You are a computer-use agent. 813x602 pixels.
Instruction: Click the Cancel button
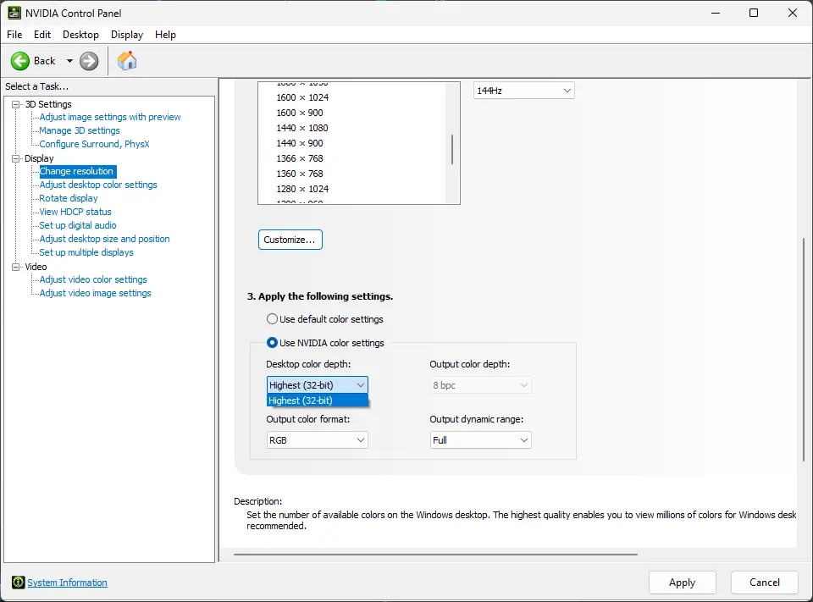point(765,583)
